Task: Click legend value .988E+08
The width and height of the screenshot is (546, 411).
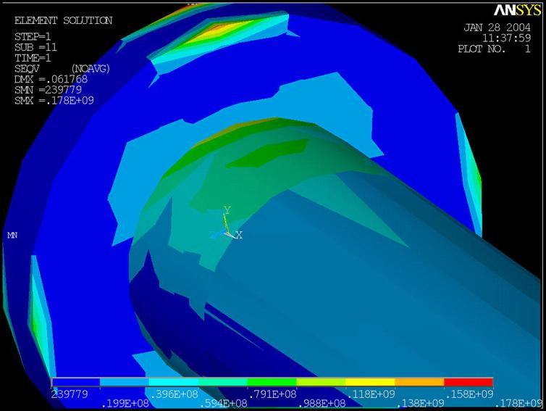Action: 322,404
